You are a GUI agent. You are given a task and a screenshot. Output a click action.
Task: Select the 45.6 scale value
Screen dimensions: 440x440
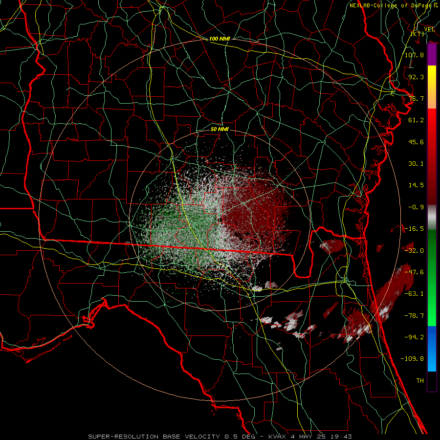coord(416,142)
